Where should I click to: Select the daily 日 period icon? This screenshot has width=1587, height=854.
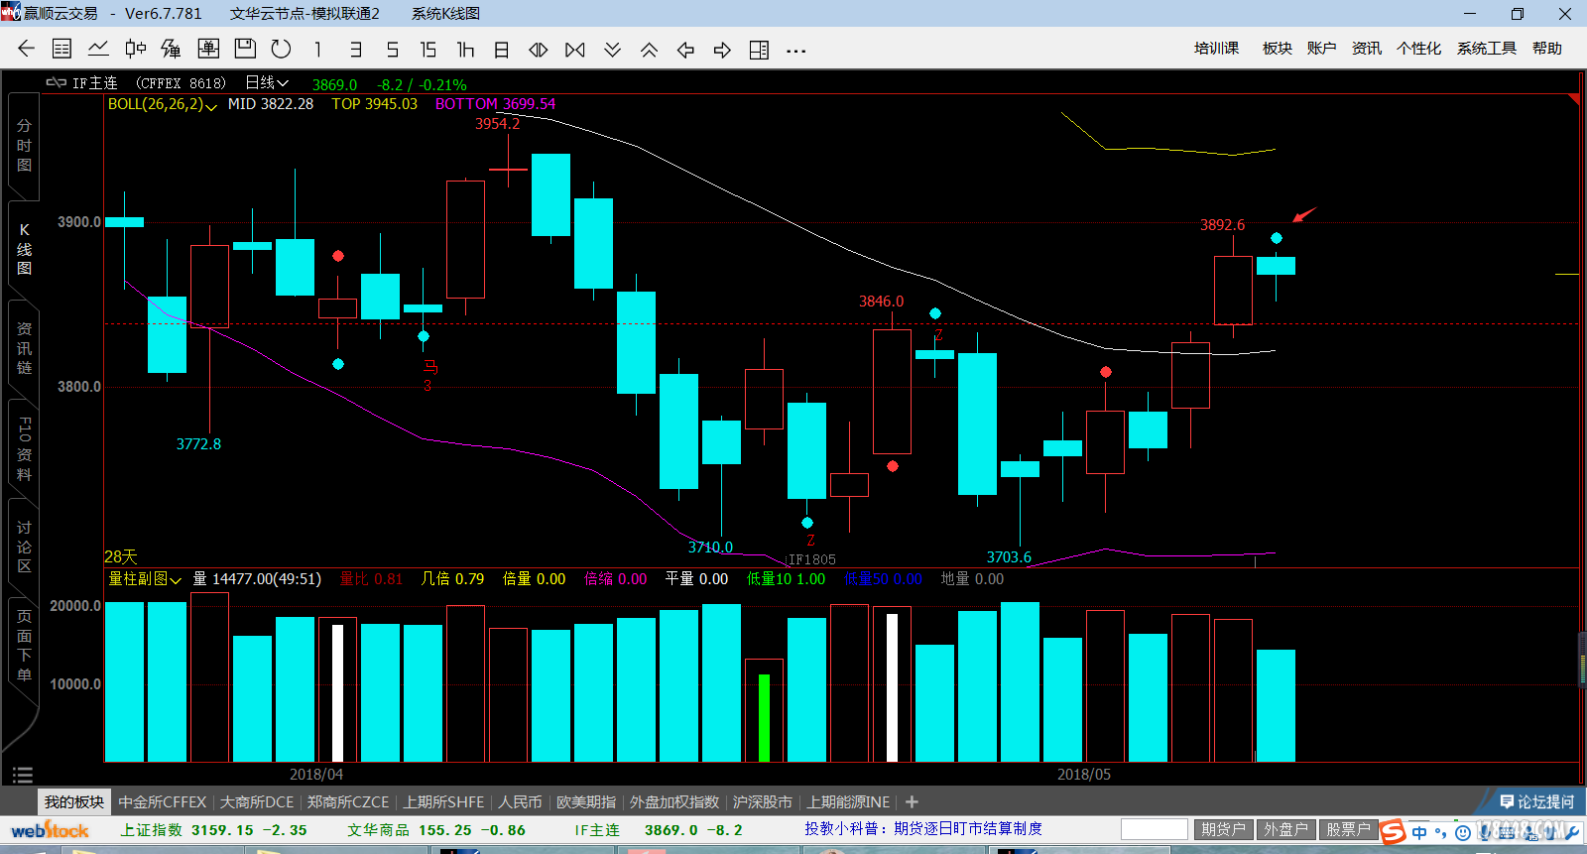pos(502,50)
